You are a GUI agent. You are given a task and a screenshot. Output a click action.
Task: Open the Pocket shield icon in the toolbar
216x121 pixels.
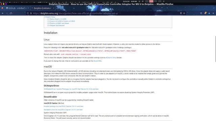(x=201, y=13)
